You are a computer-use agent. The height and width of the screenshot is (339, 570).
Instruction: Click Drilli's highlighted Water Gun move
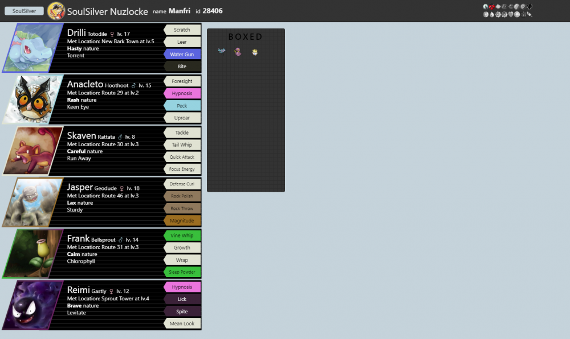[182, 54]
